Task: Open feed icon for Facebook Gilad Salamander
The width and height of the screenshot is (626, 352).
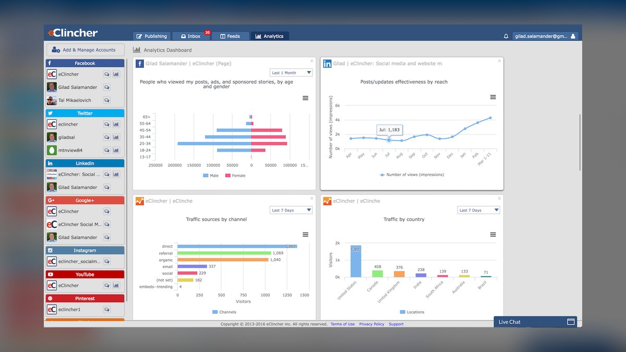Action: (x=107, y=87)
